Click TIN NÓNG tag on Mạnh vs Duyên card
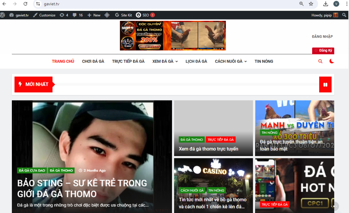 click(269, 133)
